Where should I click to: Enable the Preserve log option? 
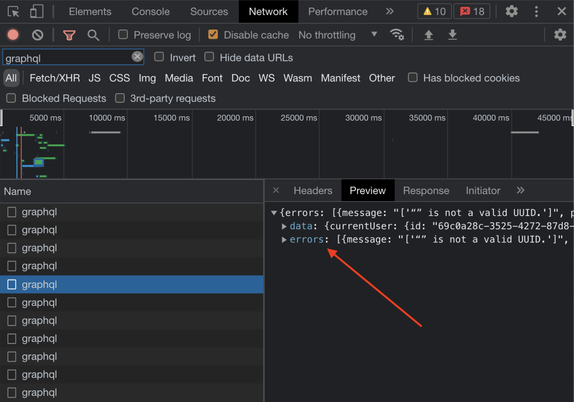(x=122, y=34)
